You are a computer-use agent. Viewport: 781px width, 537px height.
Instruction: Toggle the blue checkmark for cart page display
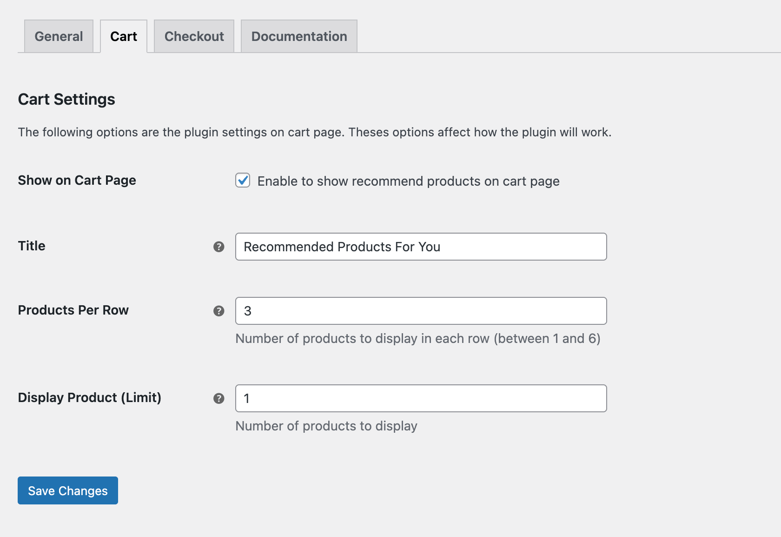(243, 181)
